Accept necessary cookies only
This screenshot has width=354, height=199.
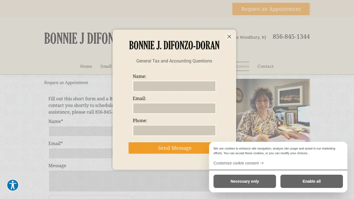[x=245, y=181]
